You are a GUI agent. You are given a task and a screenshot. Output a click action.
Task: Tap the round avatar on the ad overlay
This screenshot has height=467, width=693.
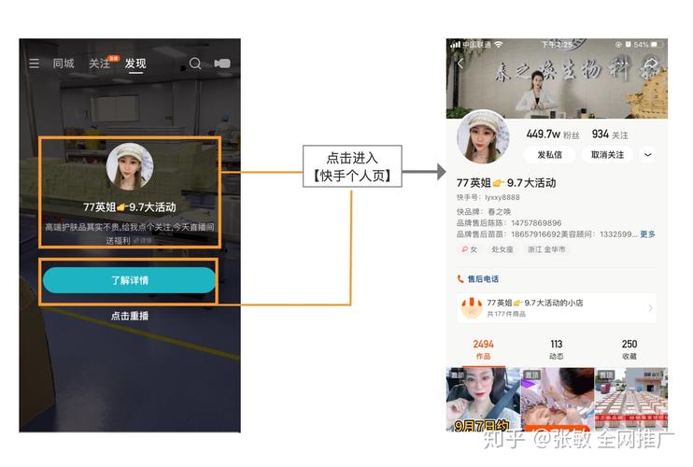(x=130, y=166)
